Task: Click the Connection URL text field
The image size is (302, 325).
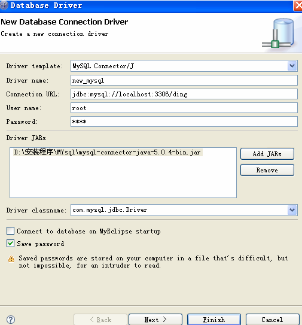Action: point(184,94)
